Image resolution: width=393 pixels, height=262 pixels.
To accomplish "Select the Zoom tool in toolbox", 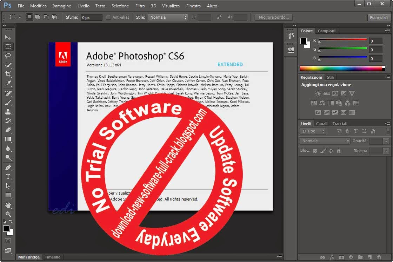I will [x=8, y=214].
